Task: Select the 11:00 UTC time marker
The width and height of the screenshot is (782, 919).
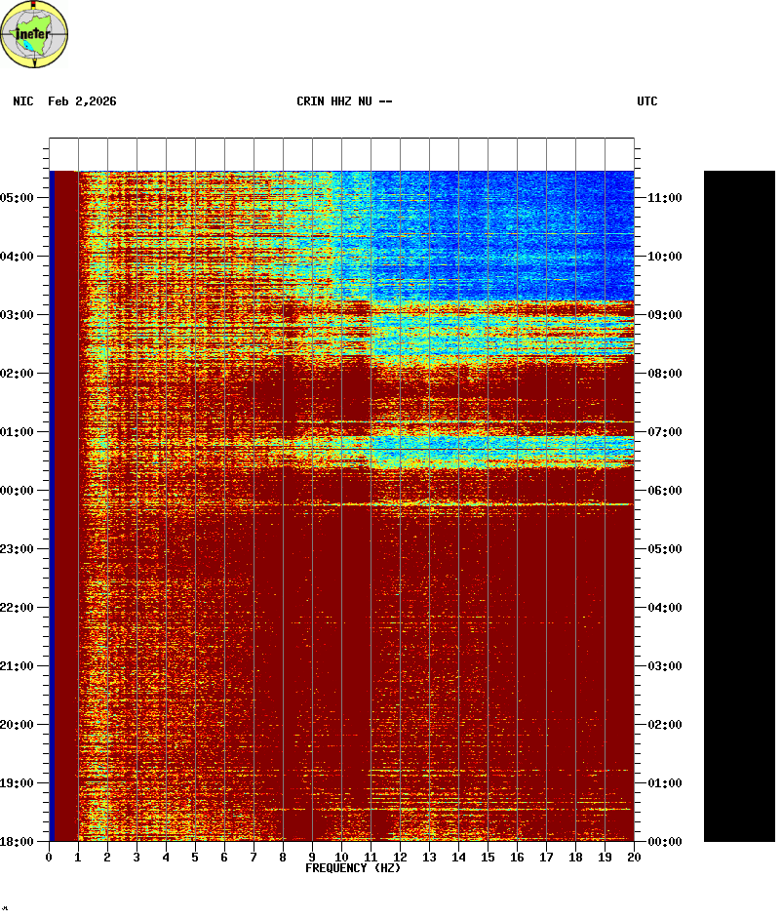Action: point(664,197)
